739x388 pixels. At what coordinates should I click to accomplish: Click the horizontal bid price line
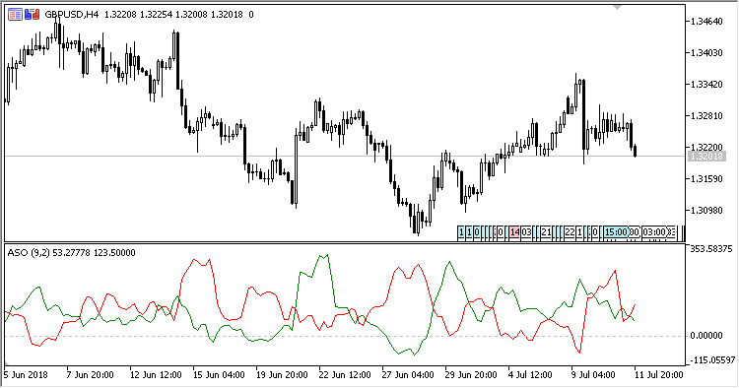pyautogui.click(x=344, y=156)
